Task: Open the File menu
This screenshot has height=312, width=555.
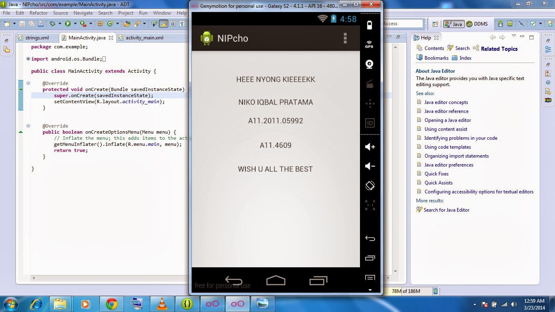Action: tap(7, 13)
